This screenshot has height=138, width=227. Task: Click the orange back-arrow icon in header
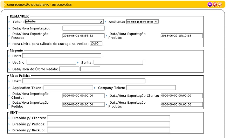tap(220, 5)
